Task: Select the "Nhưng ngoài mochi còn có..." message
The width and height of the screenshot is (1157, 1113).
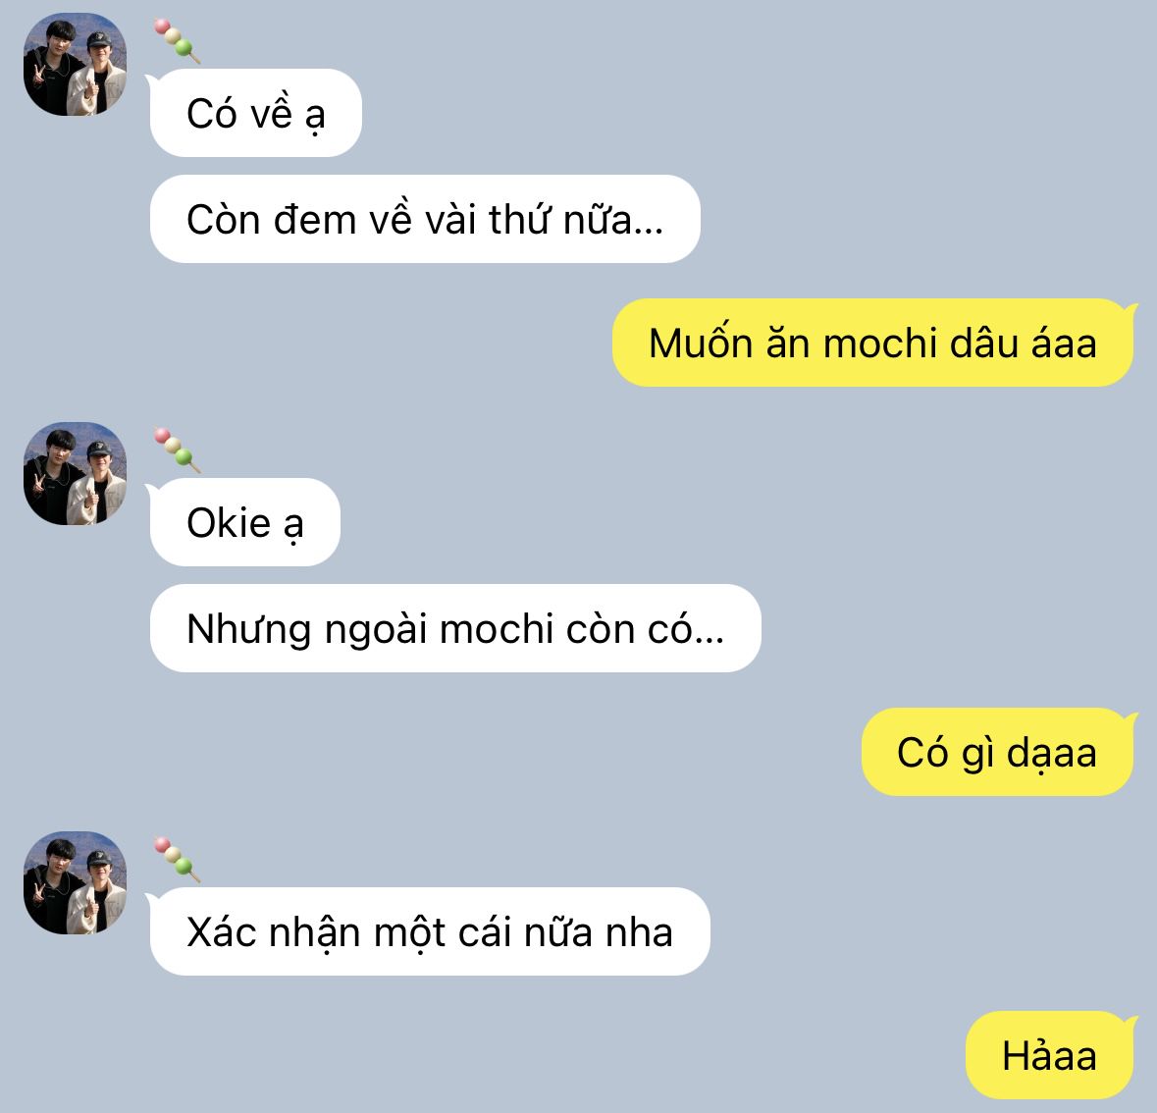Action: [x=455, y=629]
